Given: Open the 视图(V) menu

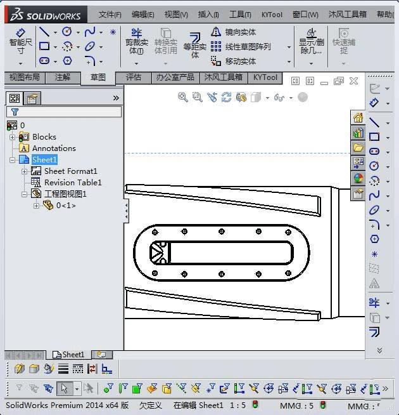Looking at the screenshot, I should [x=176, y=15].
